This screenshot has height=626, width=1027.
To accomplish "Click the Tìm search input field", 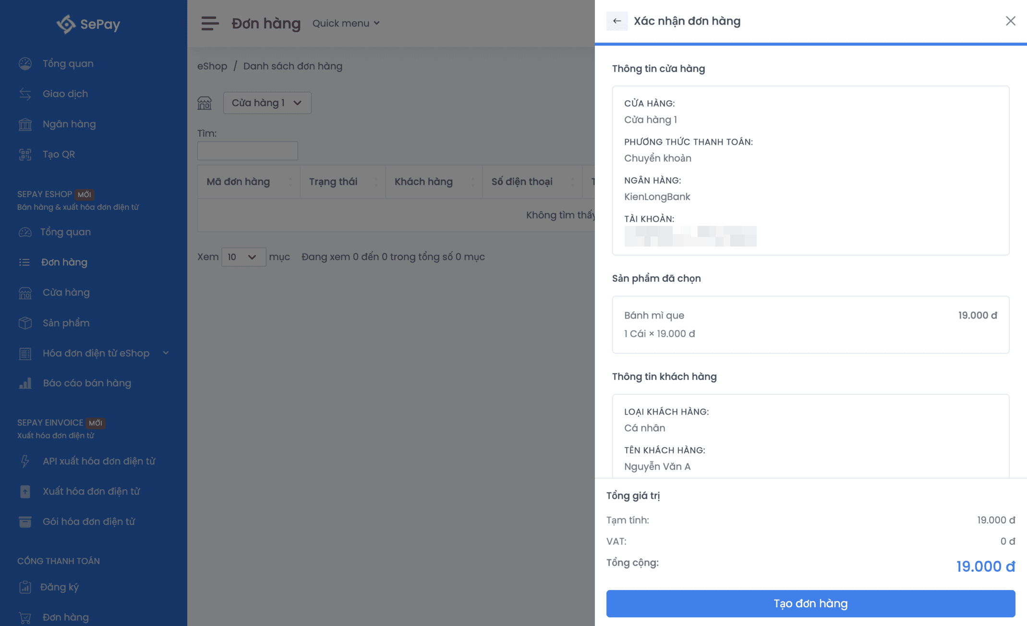I will coord(247,151).
